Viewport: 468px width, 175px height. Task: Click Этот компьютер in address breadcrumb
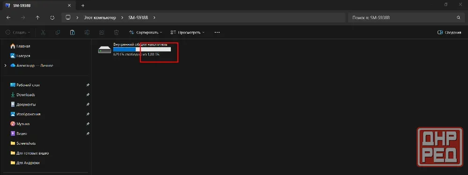[100, 18]
